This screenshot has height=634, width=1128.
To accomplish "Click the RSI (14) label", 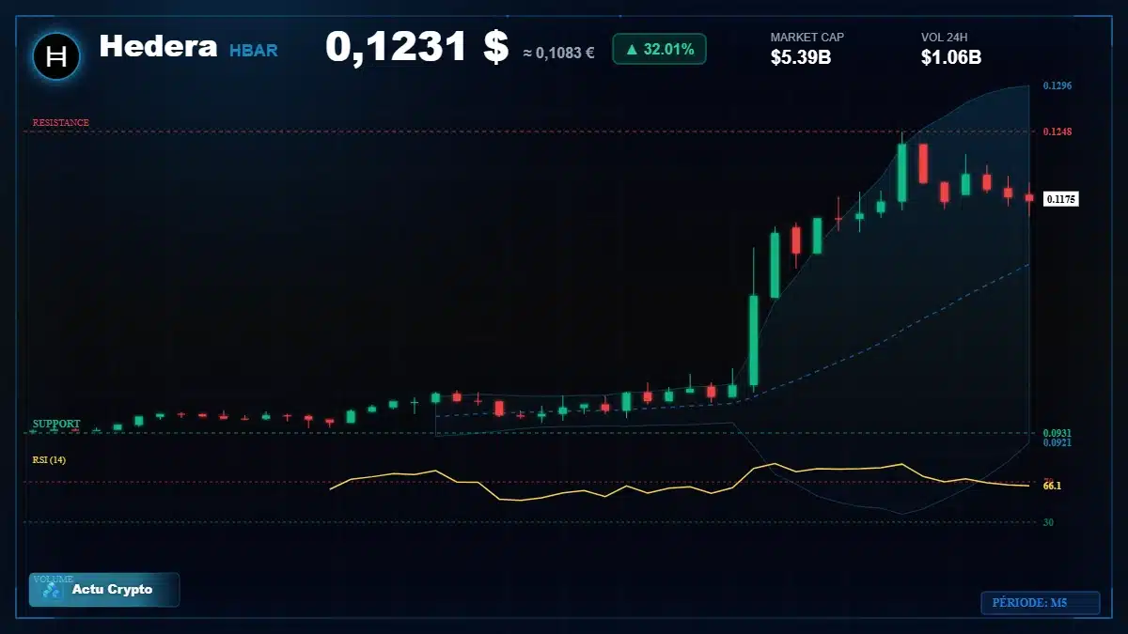I will [49, 459].
